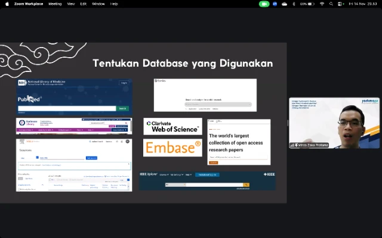Screen dimensions: 382x238
Task: Select Mirza Zaka Pratama's video tile
Action: pyautogui.click(x=334, y=123)
